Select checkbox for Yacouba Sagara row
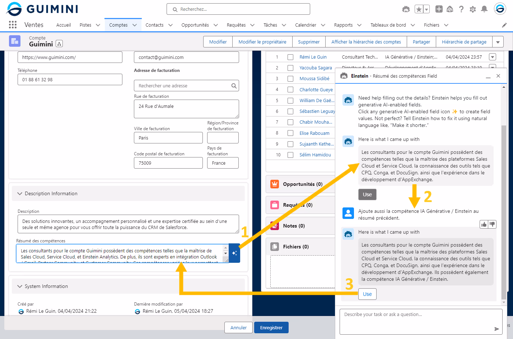 (x=290, y=68)
